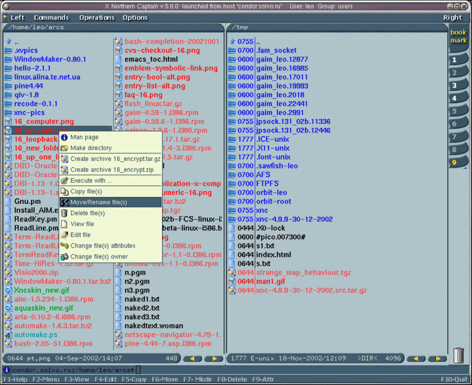Click F5-Copy function key label

pos(134,379)
